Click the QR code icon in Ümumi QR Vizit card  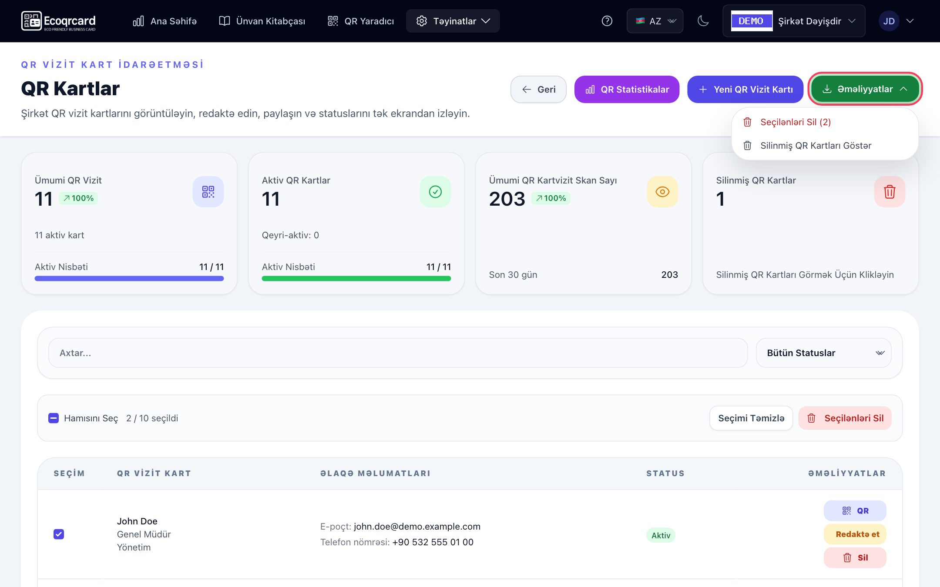pyautogui.click(x=208, y=192)
